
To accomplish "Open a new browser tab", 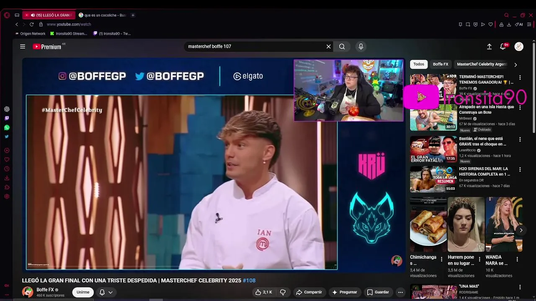I will (x=133, y=15).
